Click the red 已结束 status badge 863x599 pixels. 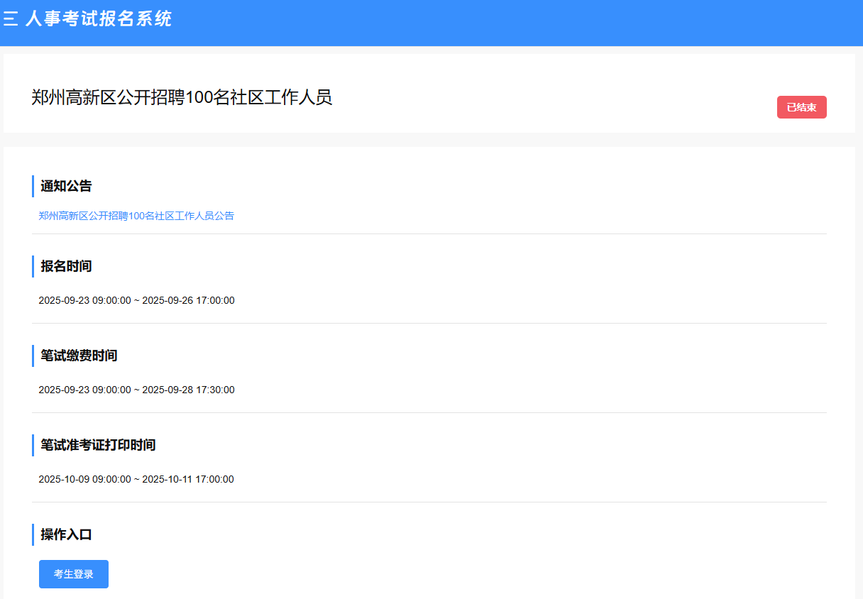pos(801,107)
